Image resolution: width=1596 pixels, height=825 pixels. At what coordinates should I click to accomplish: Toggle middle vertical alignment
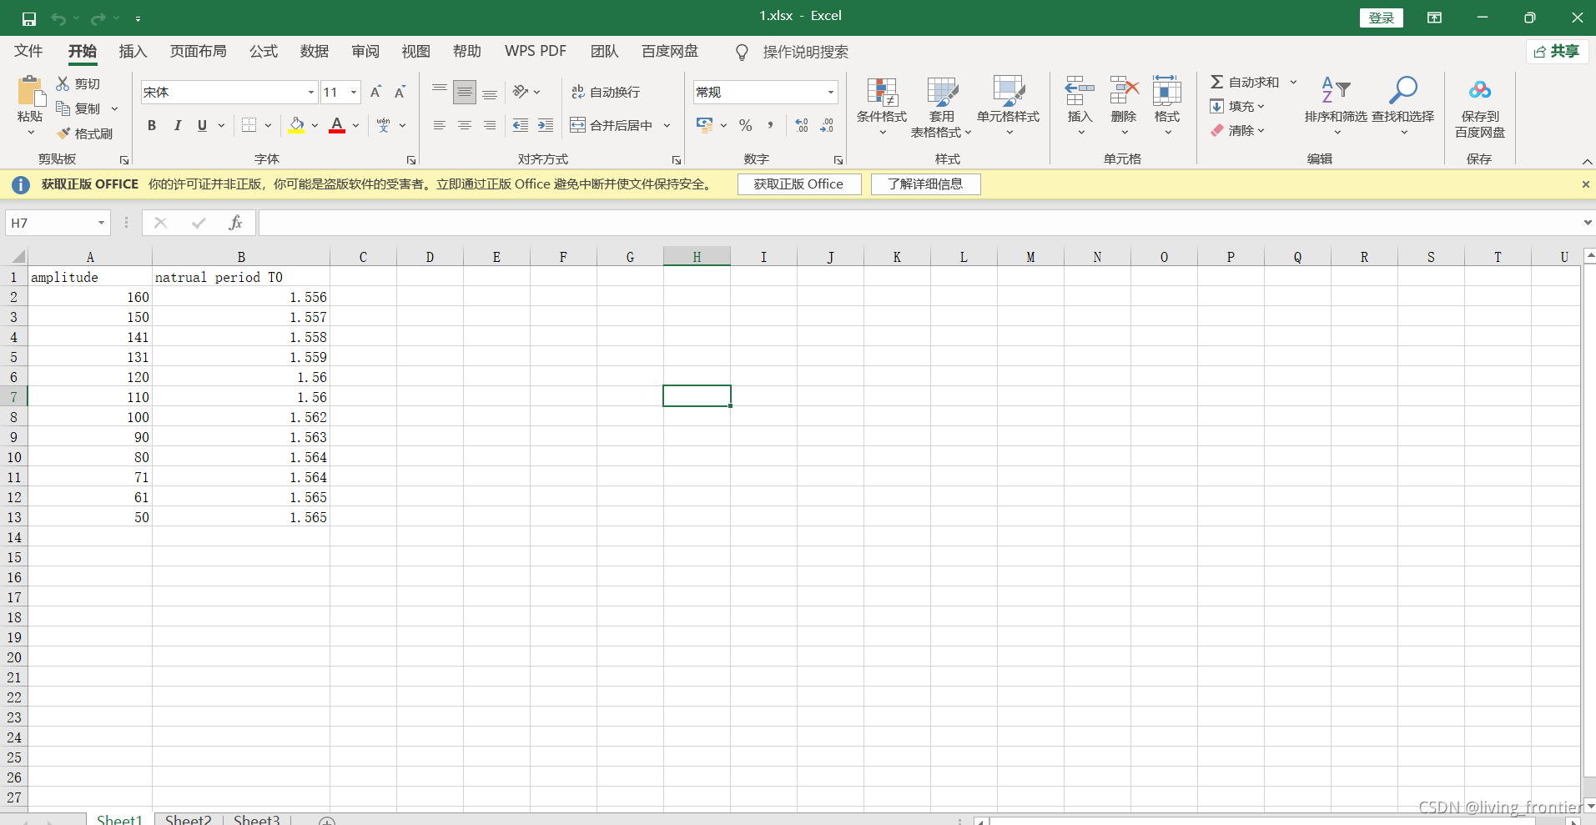pos(465,92)
